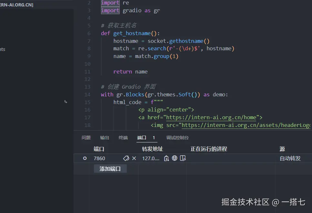Switch to the 输出 tab
This screenshot has width=312, height=213.
coord(105,138)
